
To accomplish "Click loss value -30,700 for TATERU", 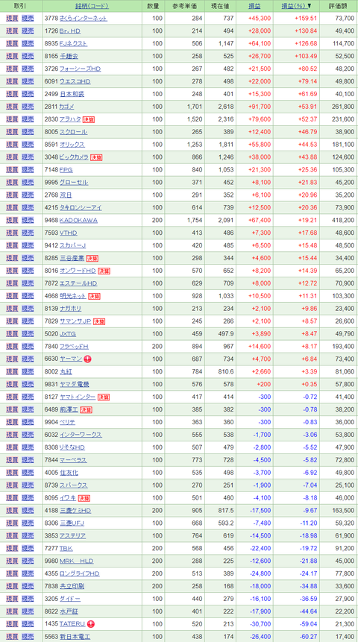I will coord(261,624).
